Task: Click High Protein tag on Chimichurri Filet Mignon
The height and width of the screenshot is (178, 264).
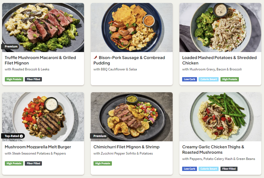Action: [x=103, y=163]
